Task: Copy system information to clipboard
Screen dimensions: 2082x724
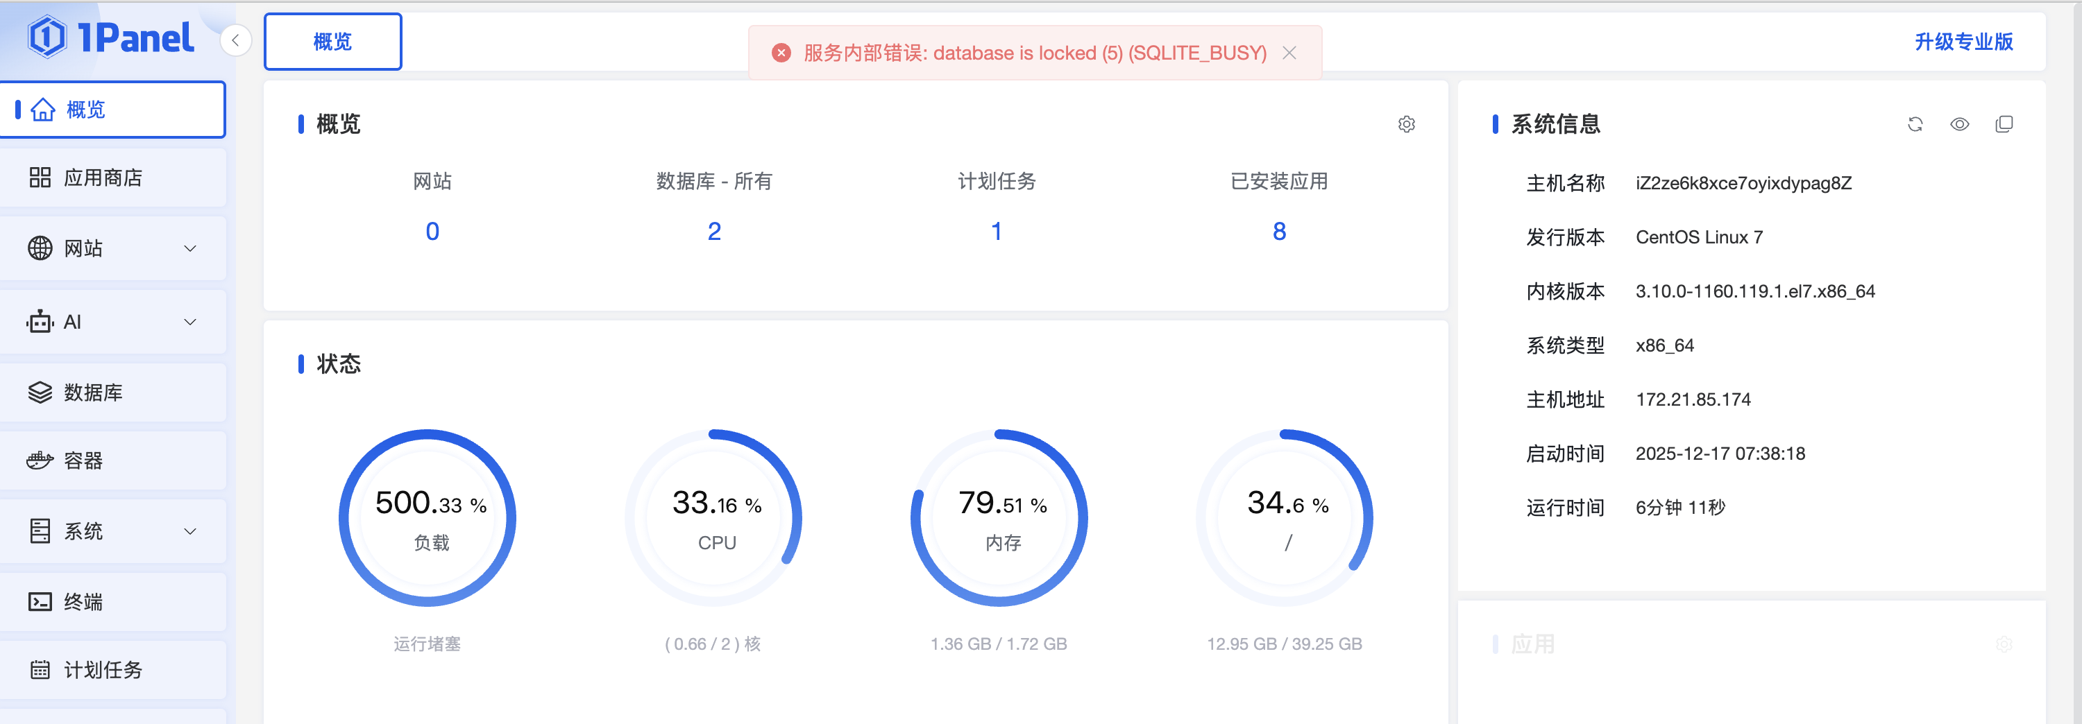Action: coord(2004,124)
